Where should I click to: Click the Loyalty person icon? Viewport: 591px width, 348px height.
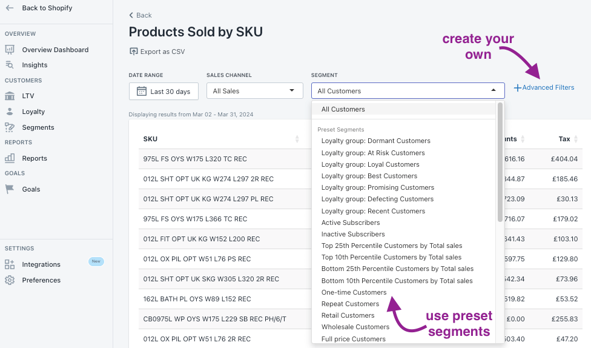pos(10,112)
